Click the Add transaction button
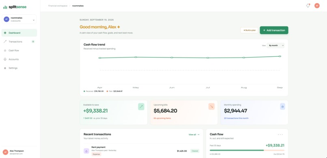Screen dimensions: 327x158 coord(274,30)
